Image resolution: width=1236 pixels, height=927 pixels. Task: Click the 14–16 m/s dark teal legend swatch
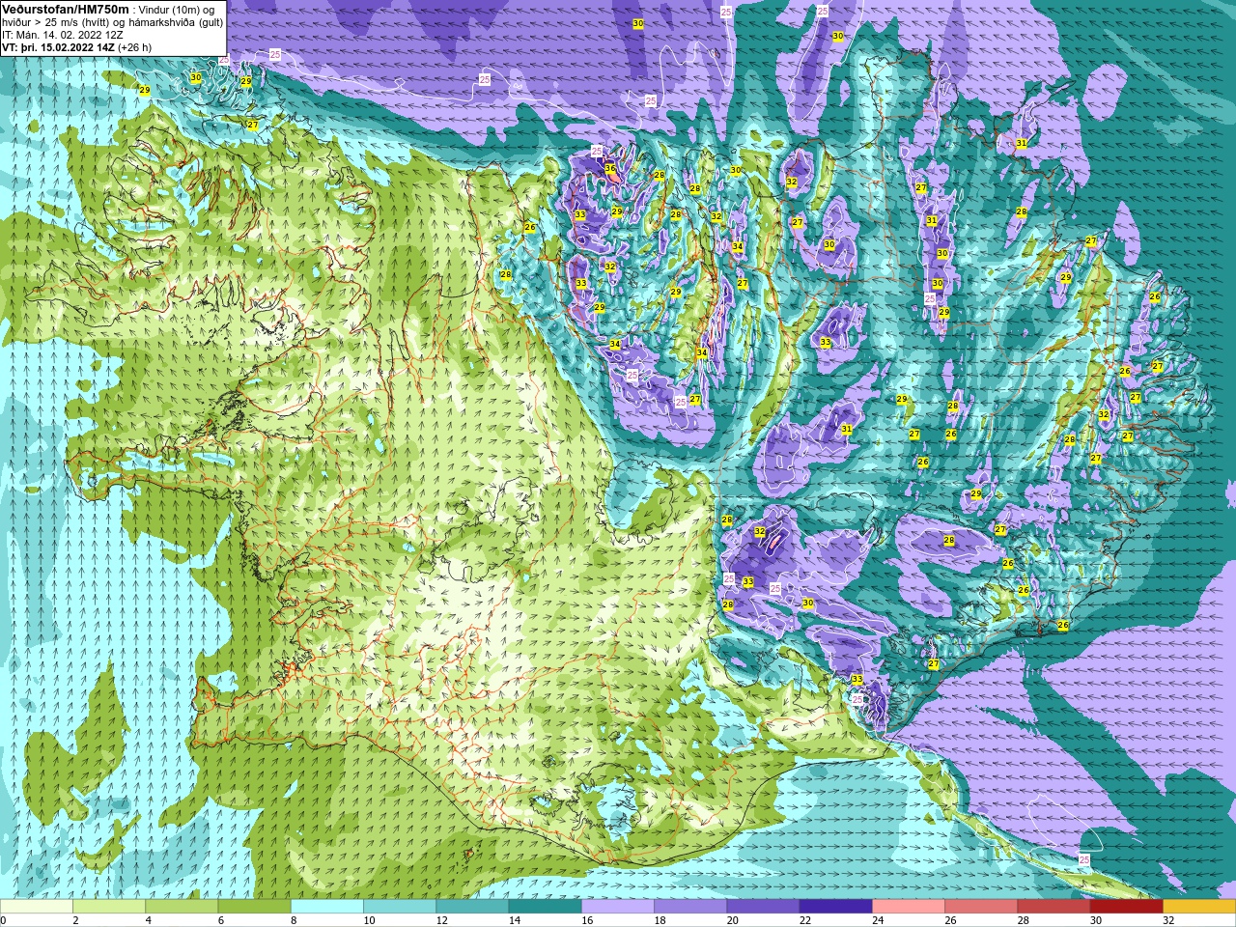(x=545, y=907)
